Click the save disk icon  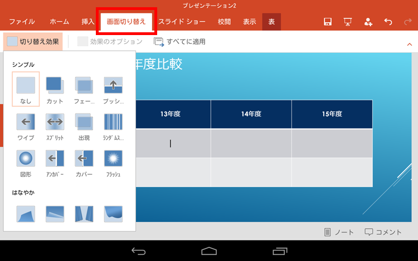point(328,22)
